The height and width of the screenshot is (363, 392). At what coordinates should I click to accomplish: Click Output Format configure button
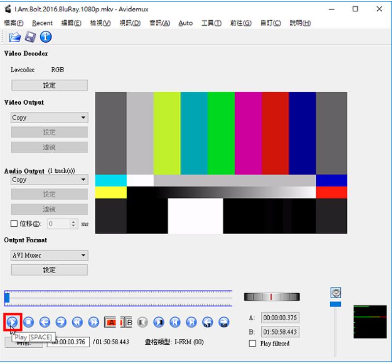[x=50, y=270]
